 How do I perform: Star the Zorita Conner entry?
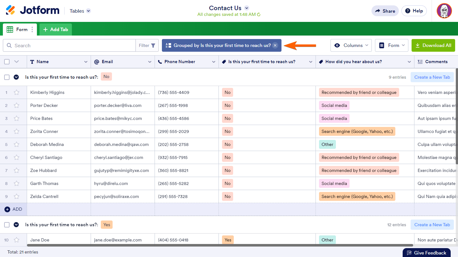(x=17, y=131)
